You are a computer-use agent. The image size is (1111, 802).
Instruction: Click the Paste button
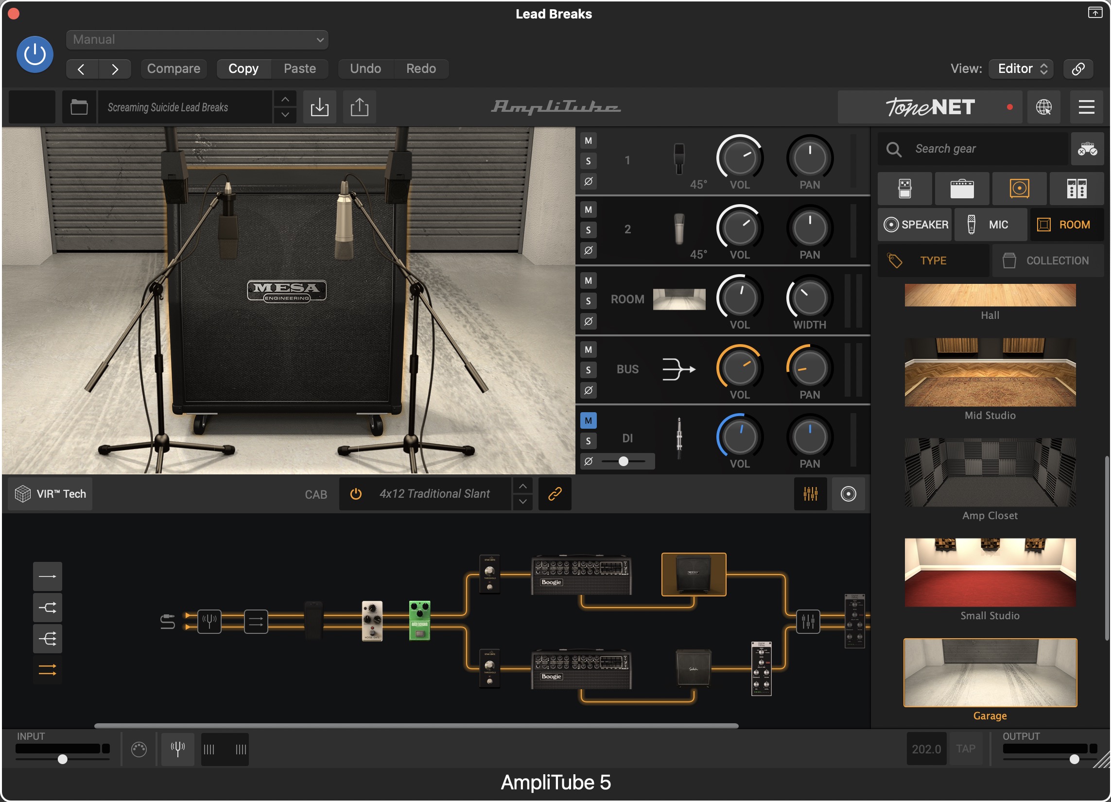click(x=299, y=69)
